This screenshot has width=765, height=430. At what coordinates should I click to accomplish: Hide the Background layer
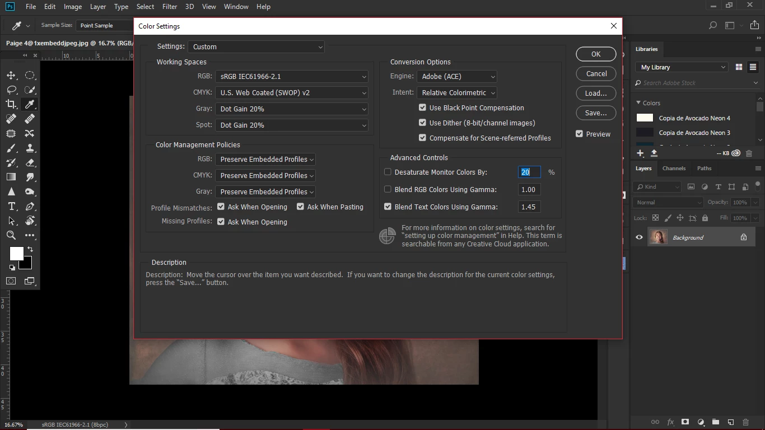639,237
